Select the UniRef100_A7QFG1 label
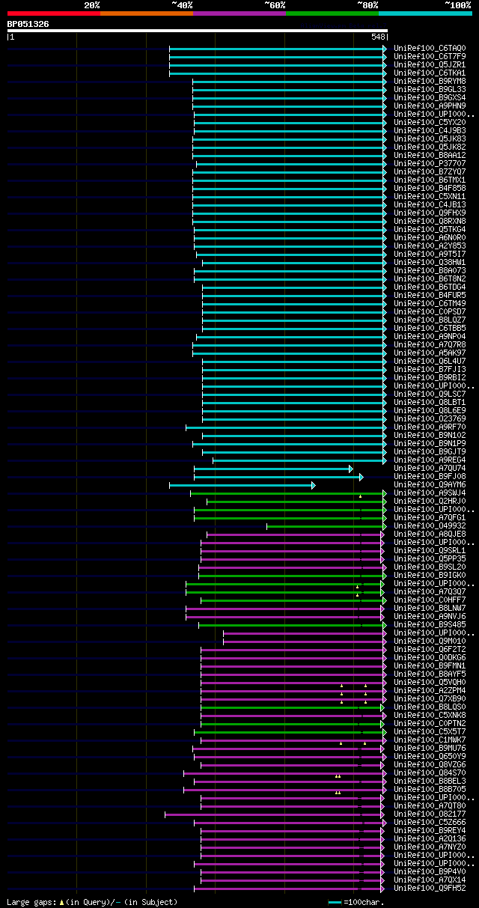 430,517
